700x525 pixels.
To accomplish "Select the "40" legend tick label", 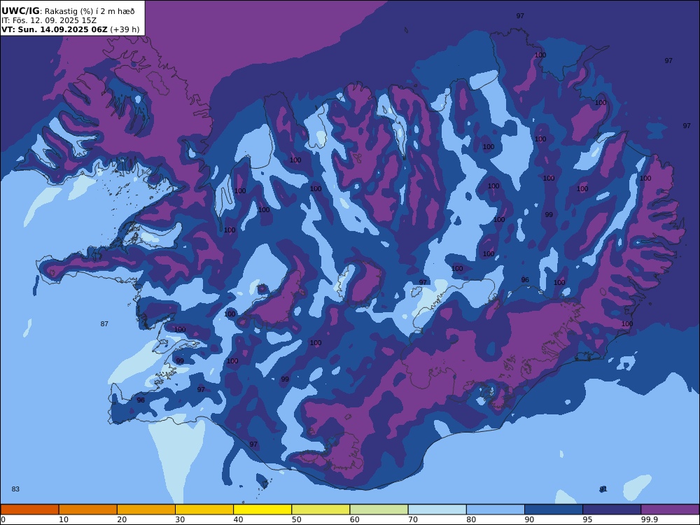I will [239, 519].
